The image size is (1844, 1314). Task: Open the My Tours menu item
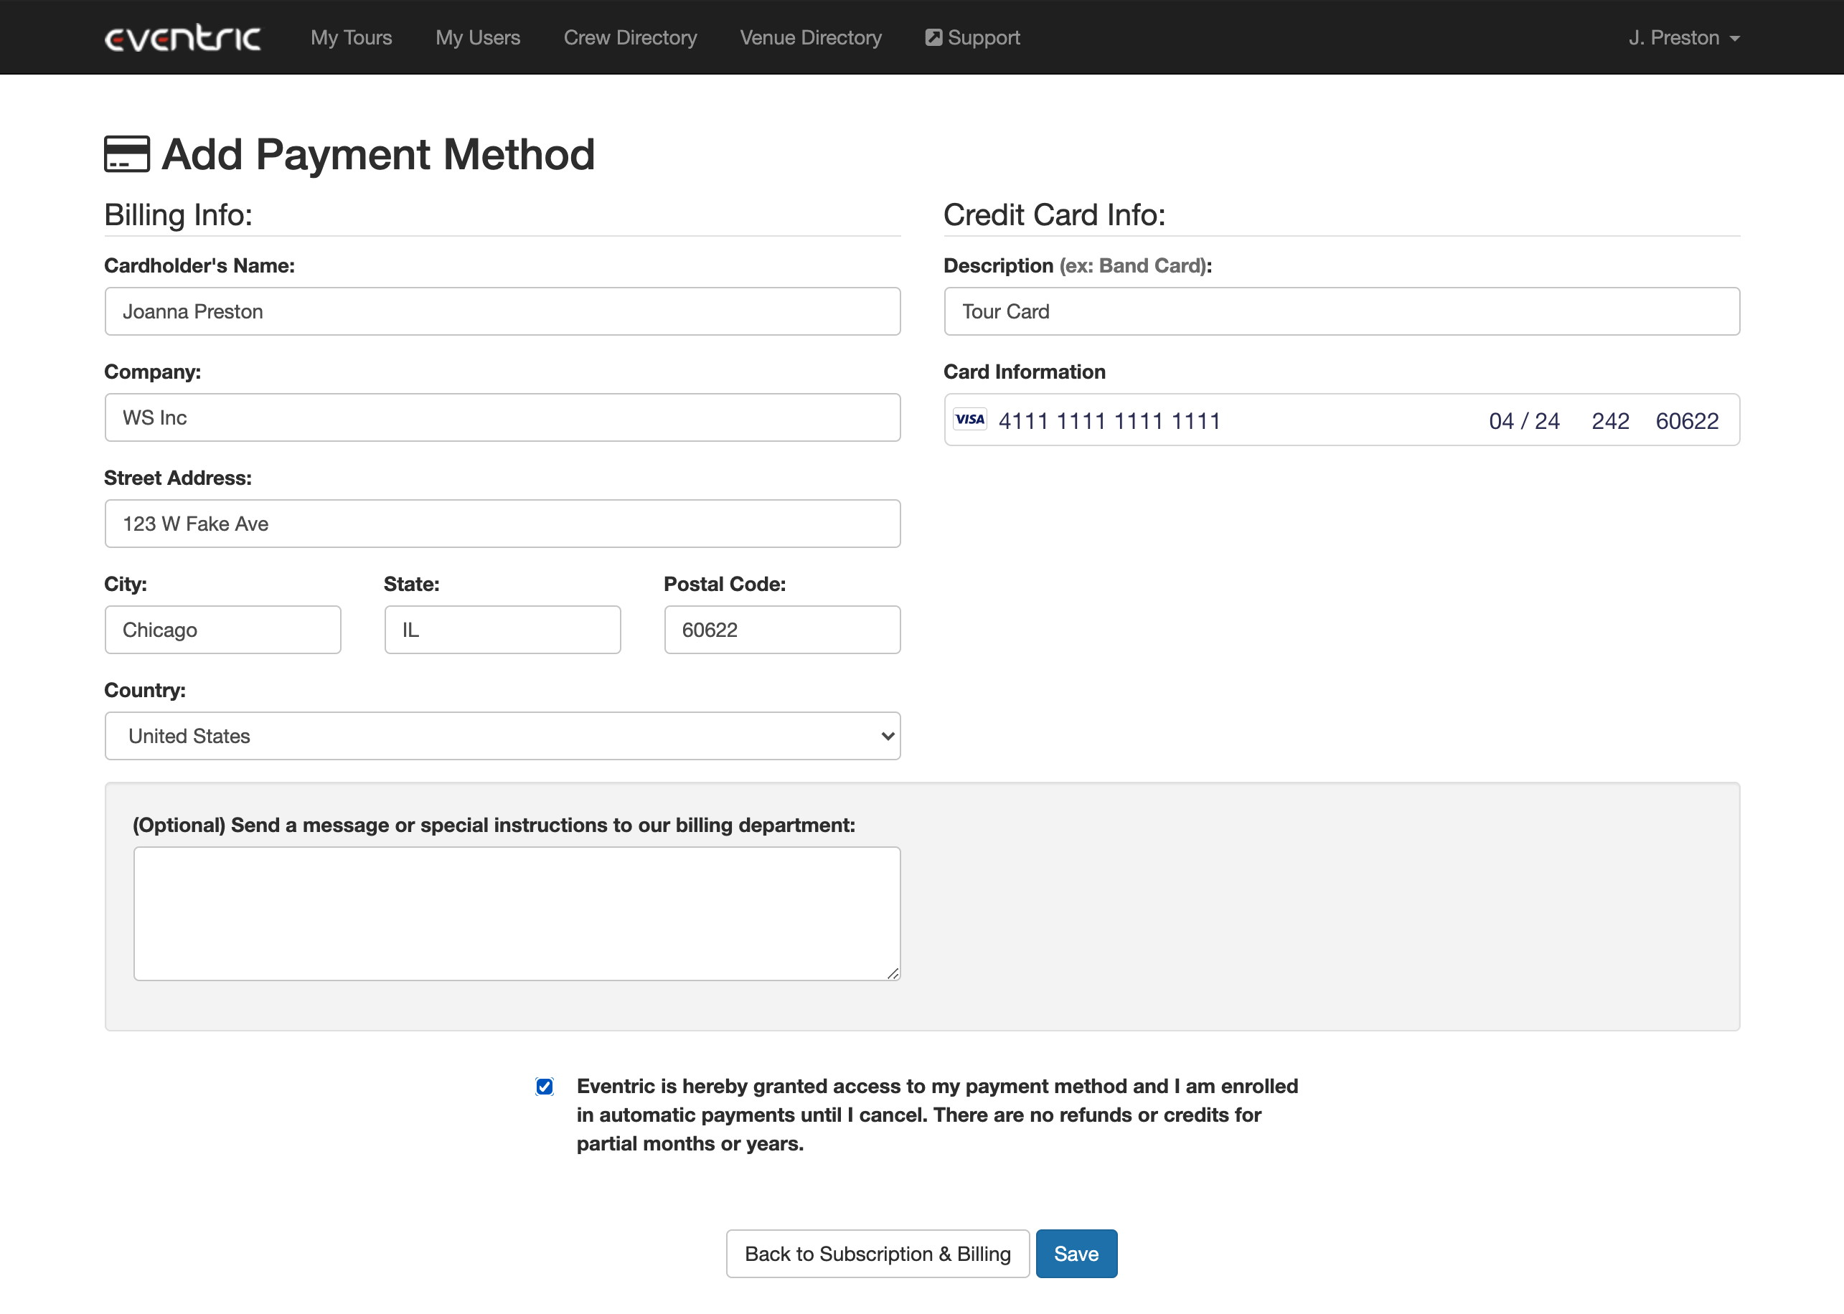[352, 37]
